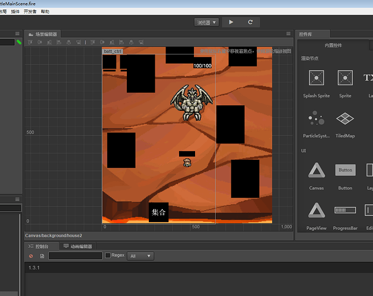Screen dimensions: 373x296
Task: Align selected nodes to right edge
Action: pos(78,42)
